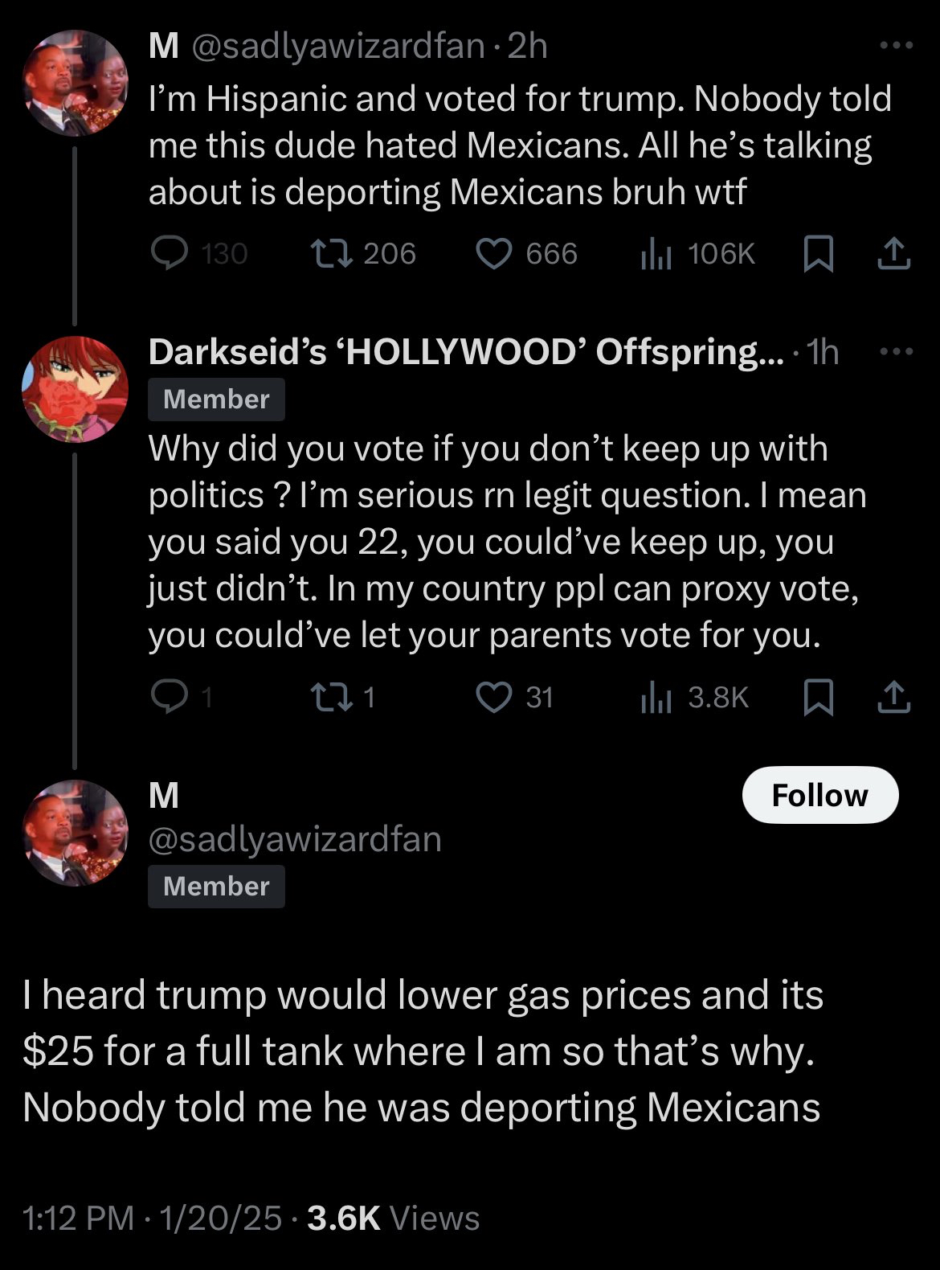Click the Member badge under Darkseid's name
940x1270 pixels.
click(x=216, y=399)
